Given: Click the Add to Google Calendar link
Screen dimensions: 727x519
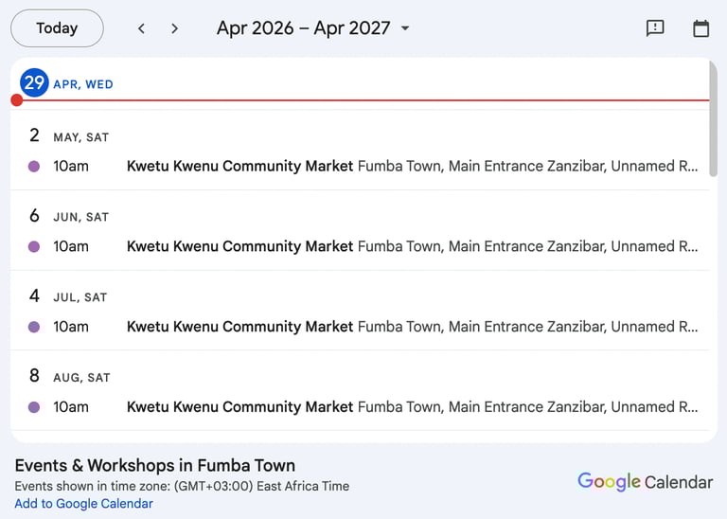Looking at the screenshot, I should tap(83, 504).
